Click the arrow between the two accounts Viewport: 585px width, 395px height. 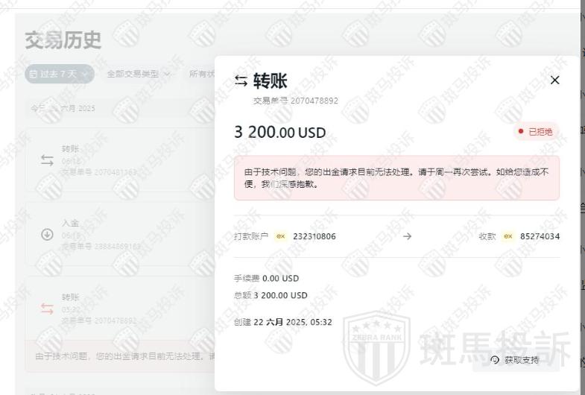tap(408, 236)
